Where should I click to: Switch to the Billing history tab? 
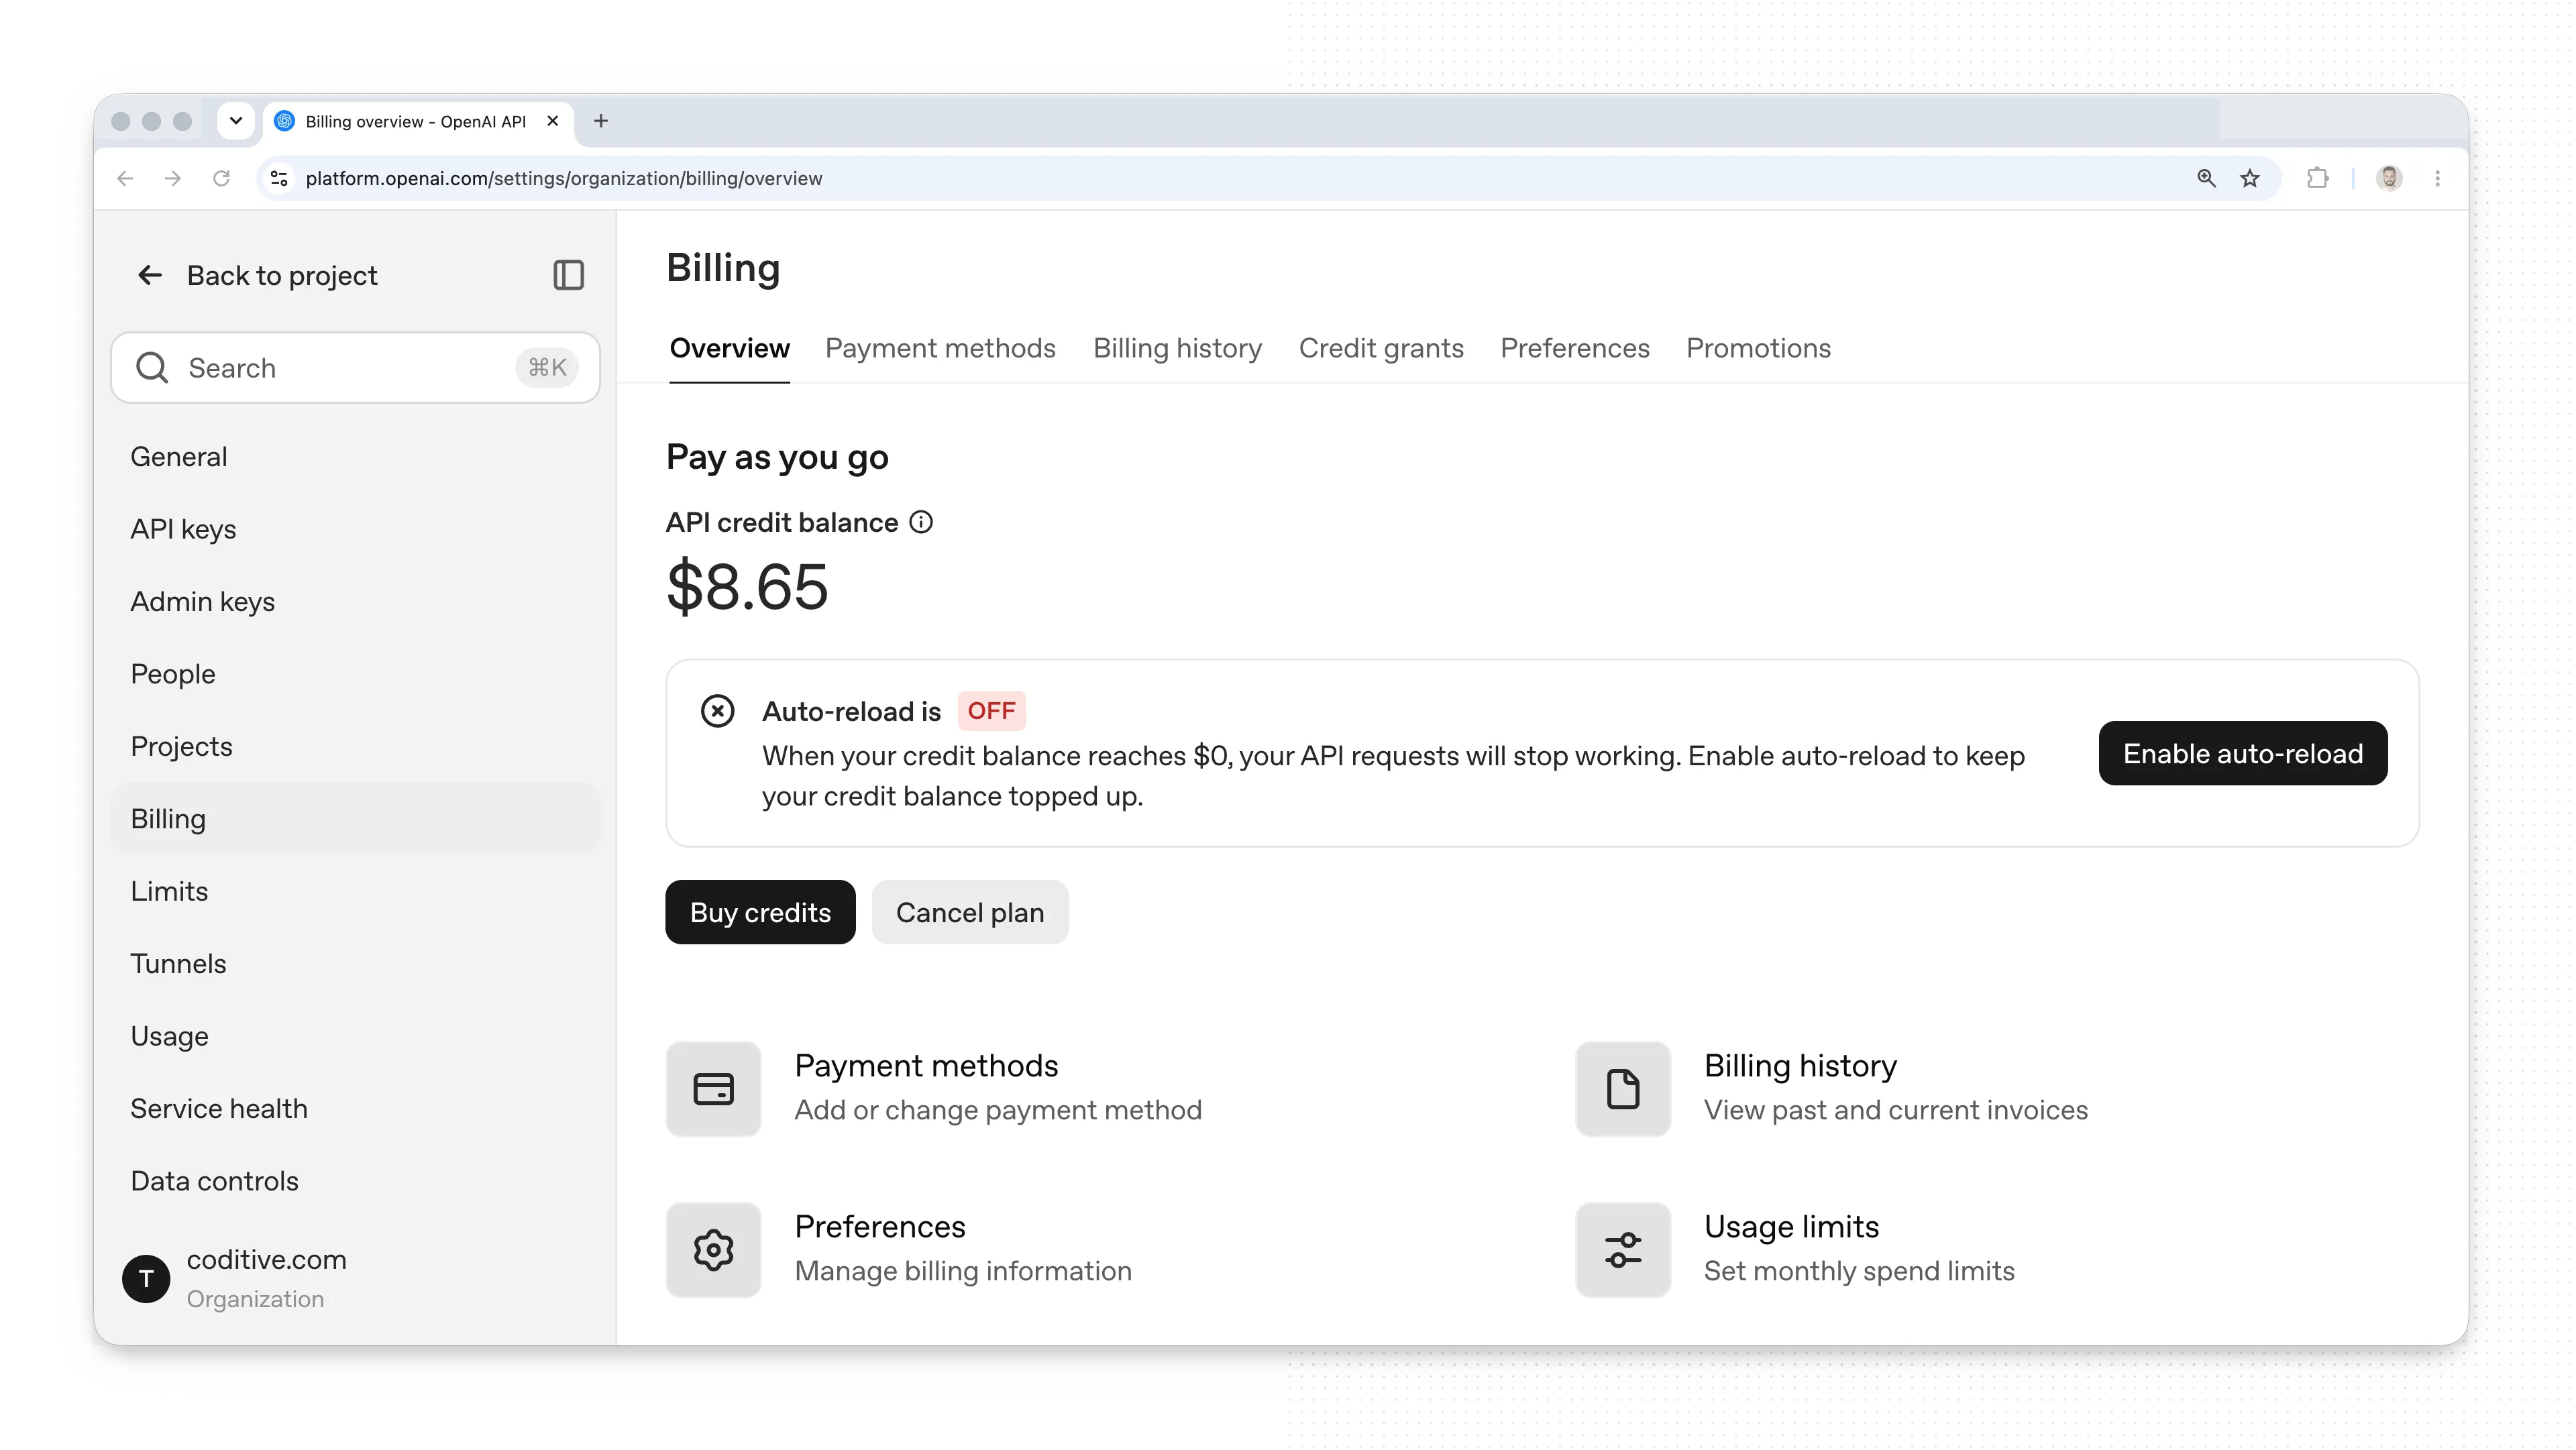[x=1177, y=348]
